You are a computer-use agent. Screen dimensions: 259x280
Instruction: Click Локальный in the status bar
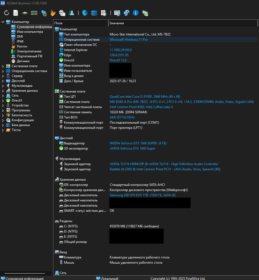[x=109, y=278]
